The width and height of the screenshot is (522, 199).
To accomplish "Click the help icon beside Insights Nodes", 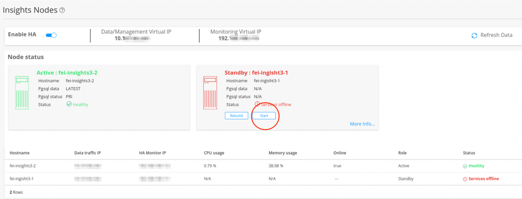I will click(62, 11).
